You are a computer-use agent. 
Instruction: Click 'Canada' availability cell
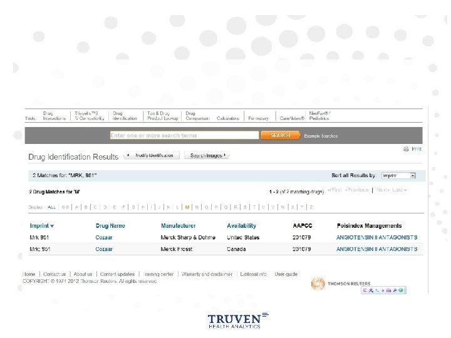pos(236,249)
